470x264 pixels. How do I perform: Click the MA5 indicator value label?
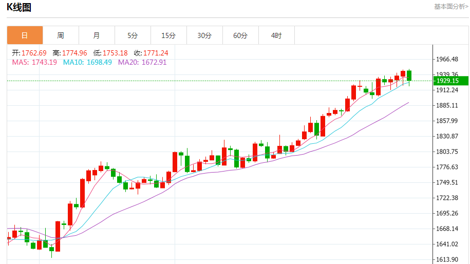(34, 62)
